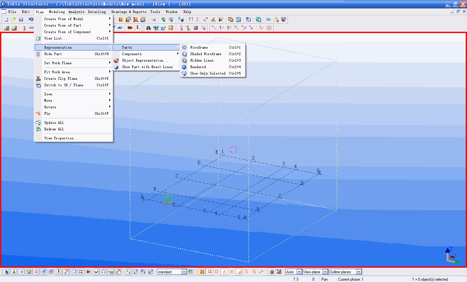This screenshot has height=282, width=467.
Task: Click the triple blue arrows icon
Action: click(269, 19)
